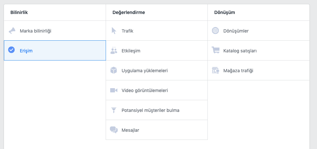Click the cursor arrow icon for Trafik

tap(114, 31)
